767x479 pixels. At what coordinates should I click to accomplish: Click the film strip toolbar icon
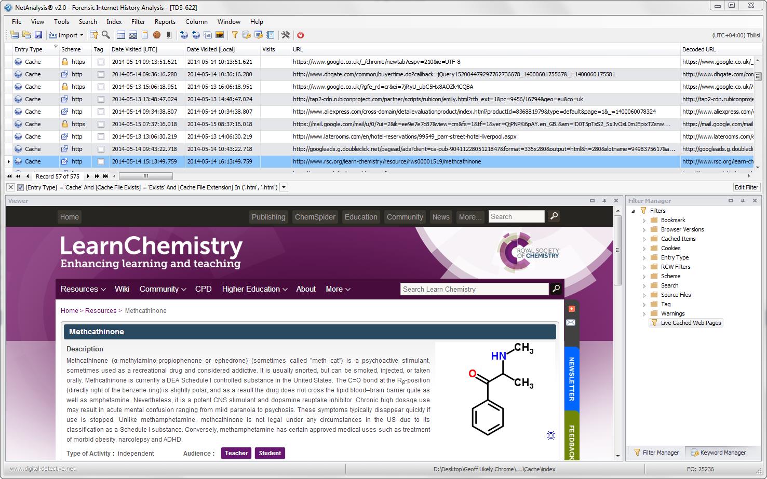[x=220, y=35]
